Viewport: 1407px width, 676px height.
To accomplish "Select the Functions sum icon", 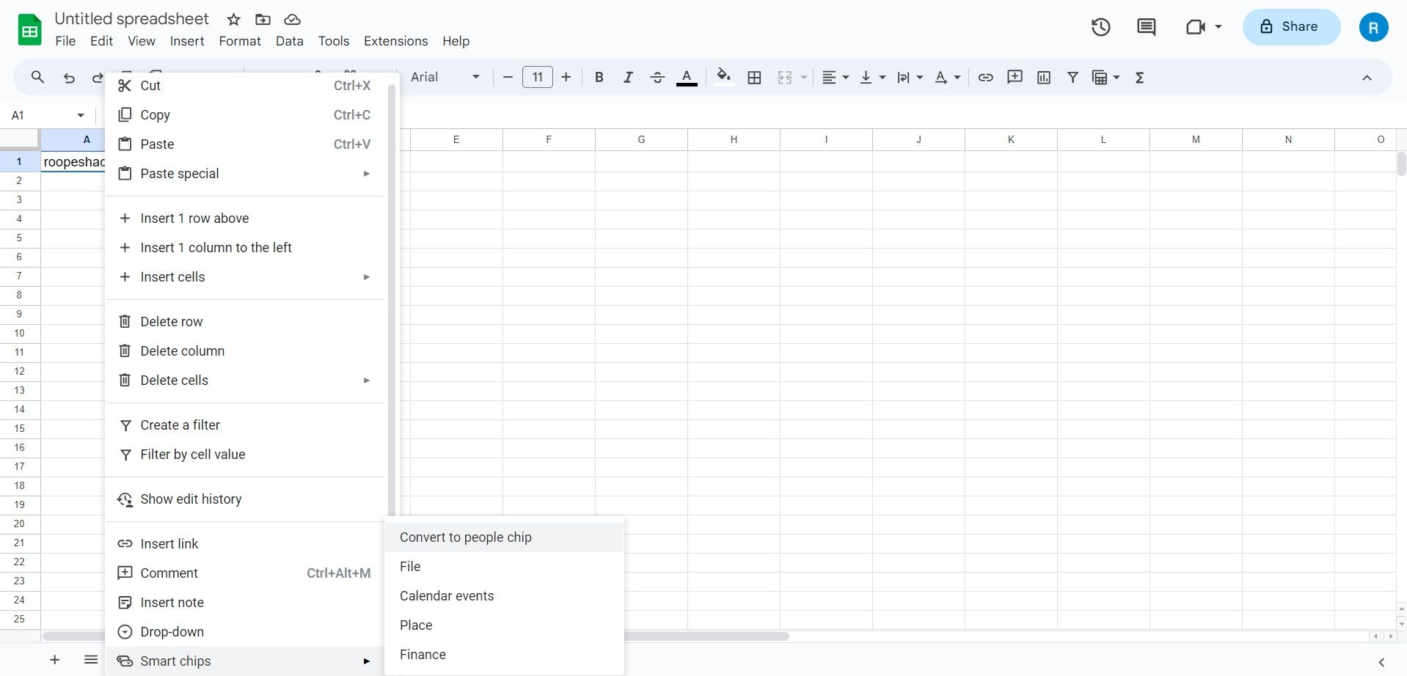I will click(x=1140, y=77).
